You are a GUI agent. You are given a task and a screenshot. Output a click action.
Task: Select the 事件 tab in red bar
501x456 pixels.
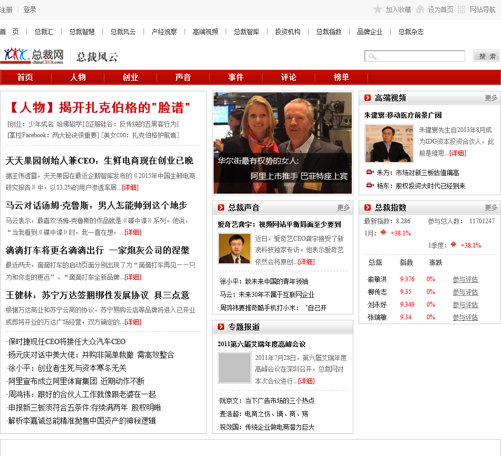click(x=236, y=77)
